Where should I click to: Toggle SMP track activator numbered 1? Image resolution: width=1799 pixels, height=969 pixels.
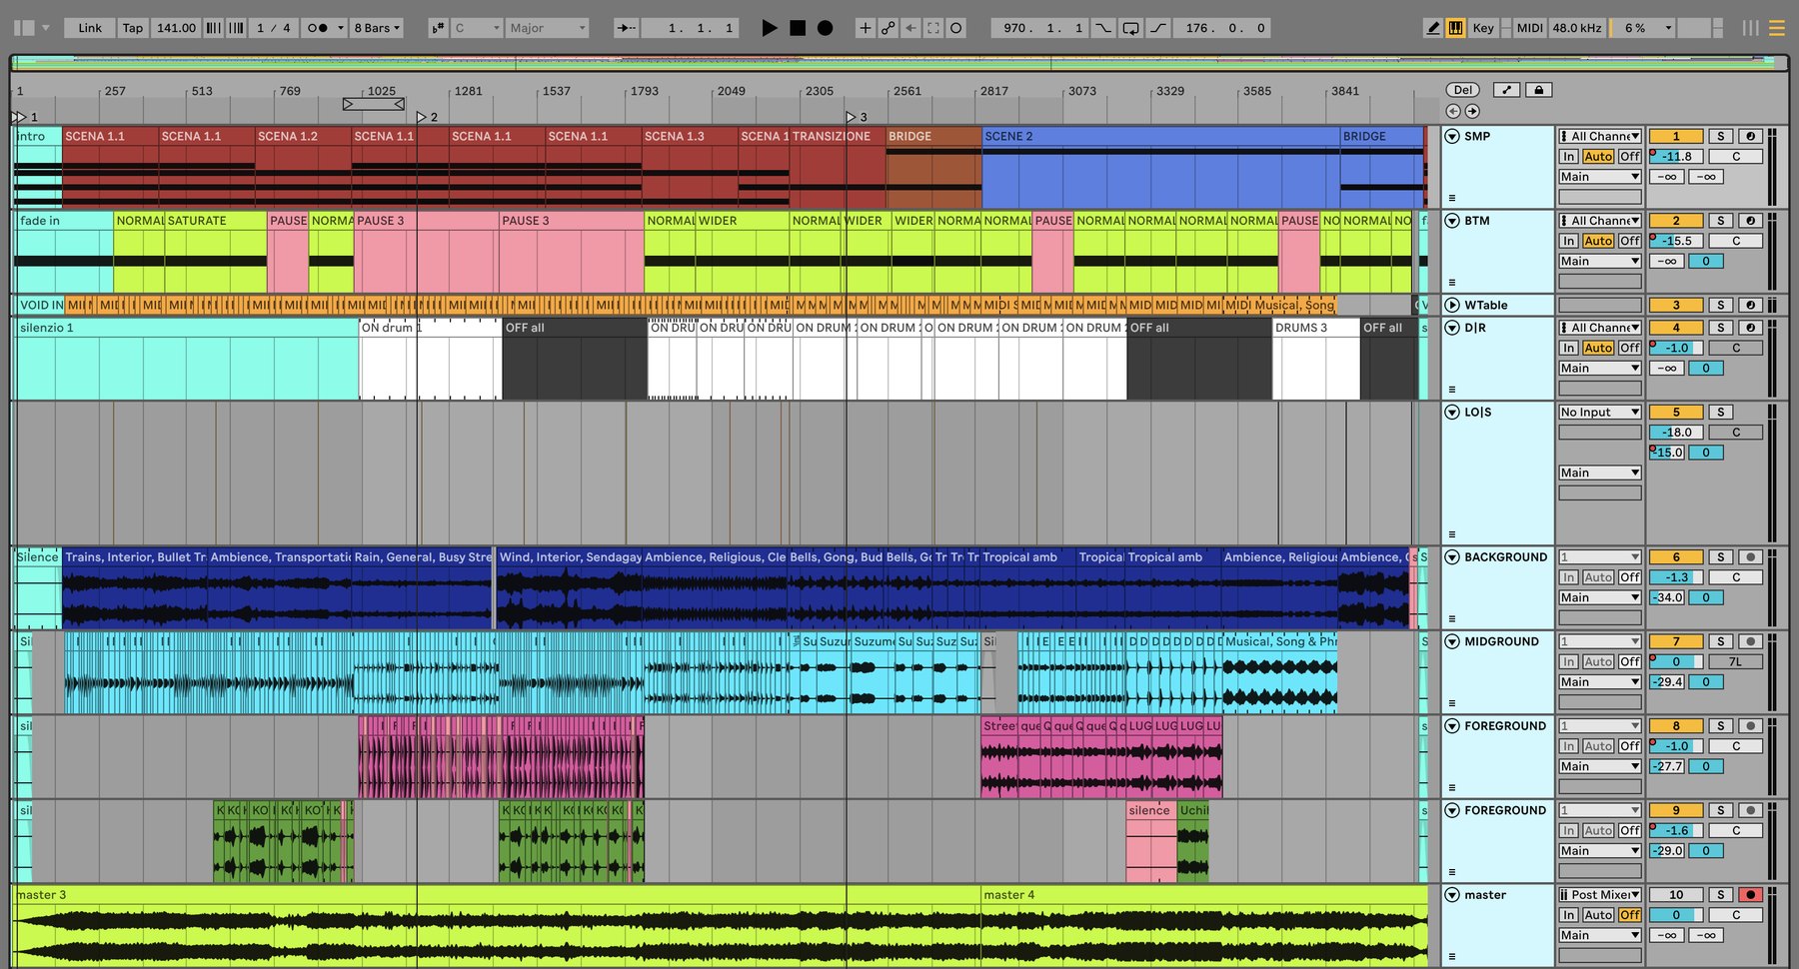click(1676, 136)
